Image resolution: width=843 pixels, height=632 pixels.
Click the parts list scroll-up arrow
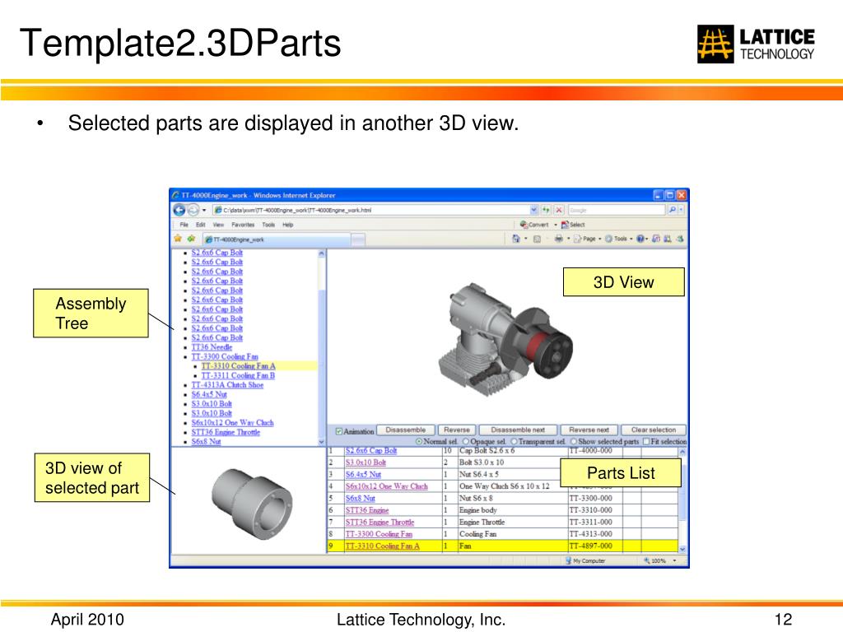click(x=682, y=452)
